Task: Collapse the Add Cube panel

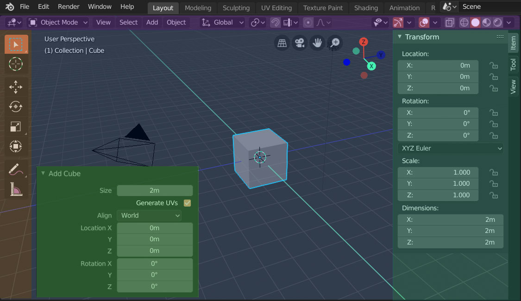Action: (x=43, y=174)
